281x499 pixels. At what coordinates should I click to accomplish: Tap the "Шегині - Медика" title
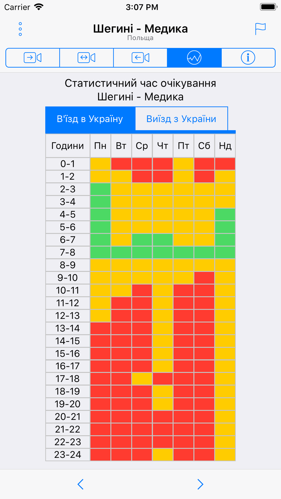[x=140, y=29]
